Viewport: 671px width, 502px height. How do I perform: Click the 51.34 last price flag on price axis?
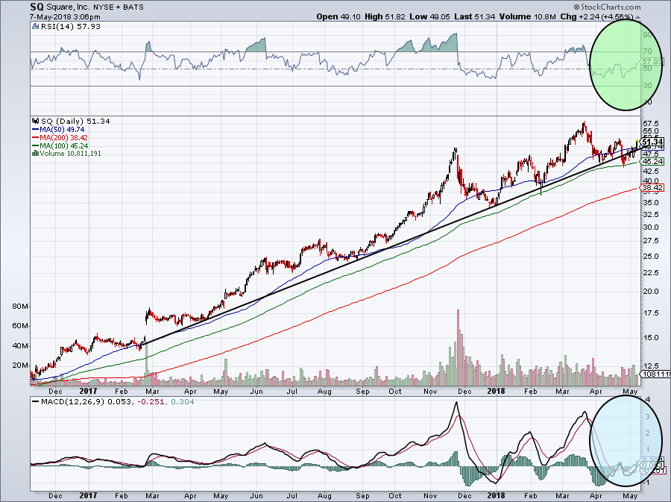[653, 142]
